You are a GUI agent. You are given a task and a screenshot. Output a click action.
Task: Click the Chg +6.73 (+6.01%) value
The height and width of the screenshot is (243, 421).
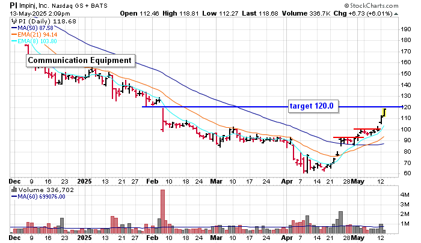click(x=363, y=13)
